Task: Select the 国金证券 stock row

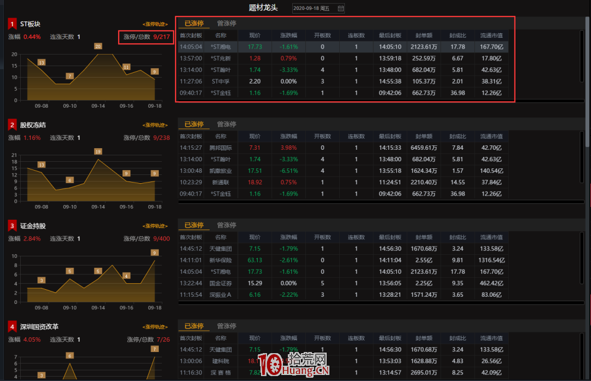Action: tap(343, 283)
